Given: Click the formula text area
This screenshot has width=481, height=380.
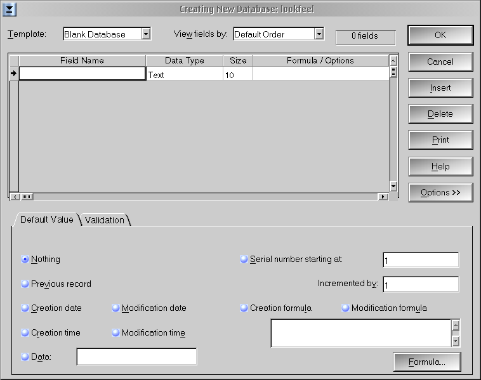Looking at the screenshot, I should 361,333.
